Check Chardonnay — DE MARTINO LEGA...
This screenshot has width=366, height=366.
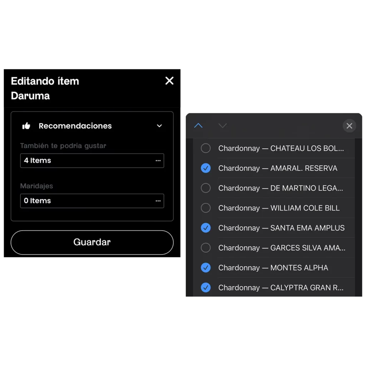tap(206, 188)
